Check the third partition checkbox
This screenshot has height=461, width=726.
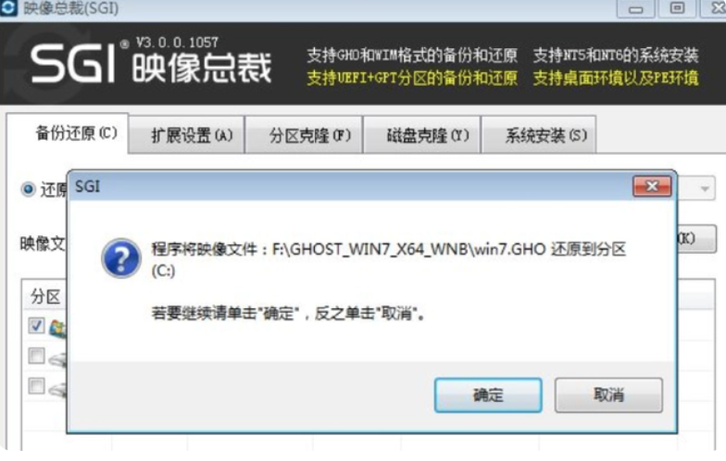[x=37, y=385]
